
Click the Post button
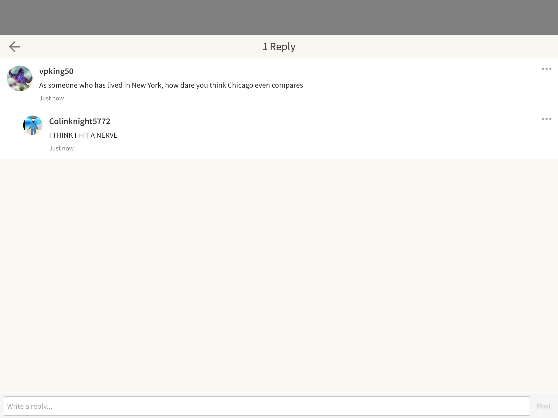tap(544, 406)
